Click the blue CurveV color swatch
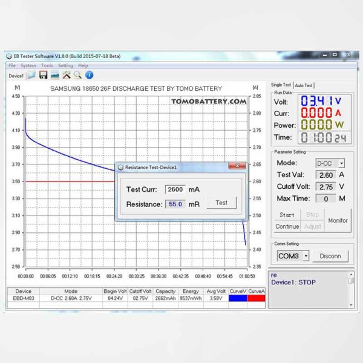This screenshot has height=363, width=363. tap(238, 298)
